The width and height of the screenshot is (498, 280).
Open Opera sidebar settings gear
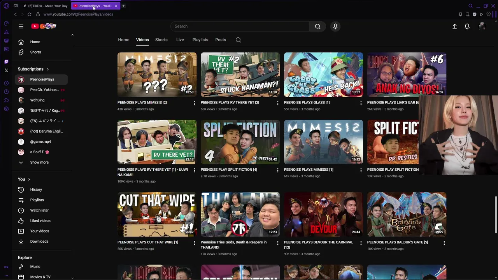pos(6,109)
